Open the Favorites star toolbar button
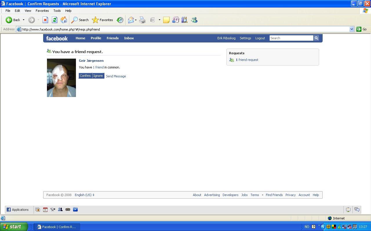The image size is (371, 231). click(x=103, y=20)
